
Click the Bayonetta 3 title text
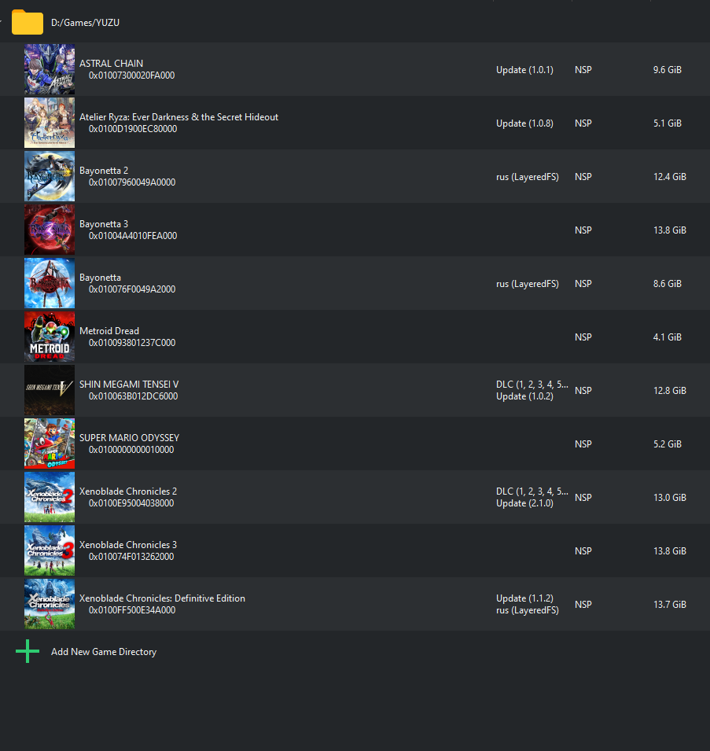point(104,224)
